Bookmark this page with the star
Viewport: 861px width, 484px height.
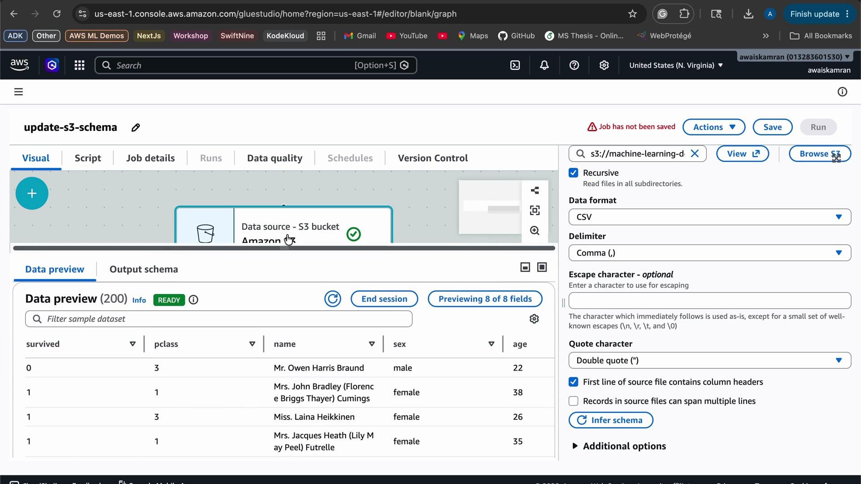(632, 14)
